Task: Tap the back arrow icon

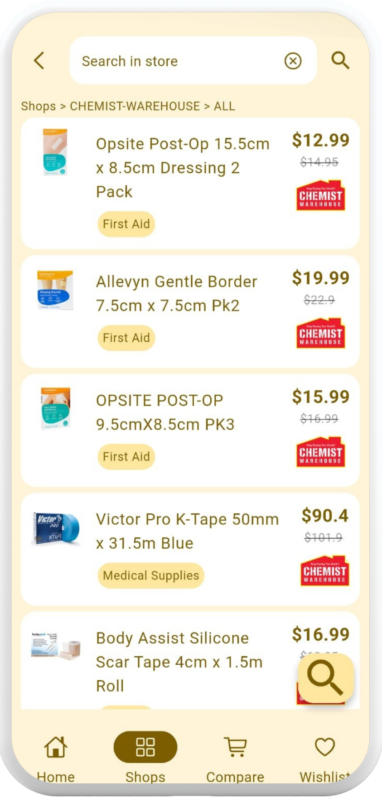Action: click(39, 60)
